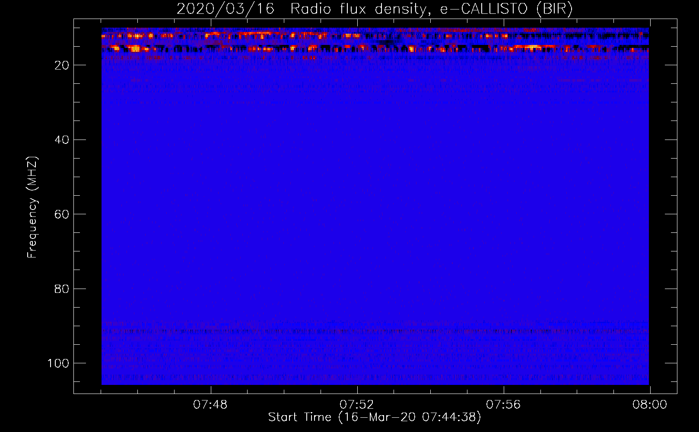Image resolution: width=699 pixels, height=432 pixels.
Task: Click the 07:56 time tick label
Action: 503,405
